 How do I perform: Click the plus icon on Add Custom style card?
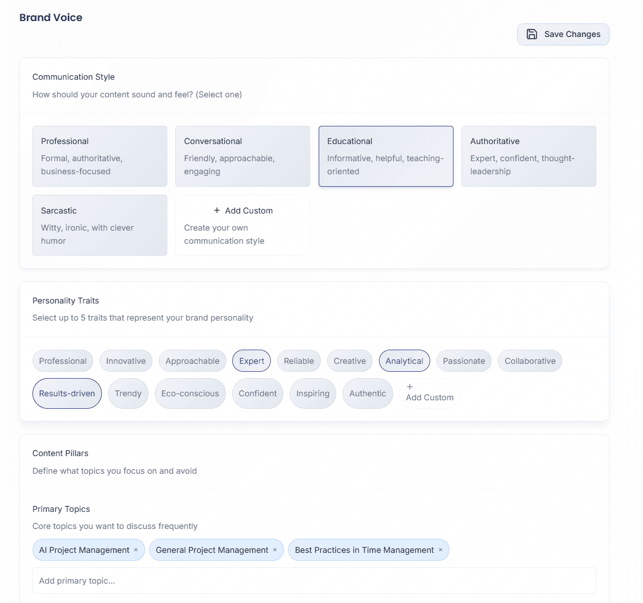tap(217, 210)
